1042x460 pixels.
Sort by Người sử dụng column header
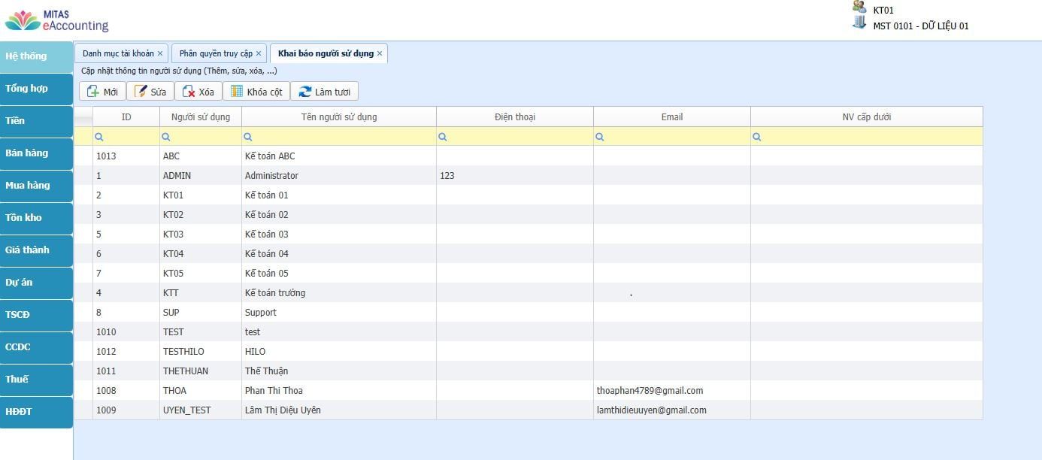[201, 117]
